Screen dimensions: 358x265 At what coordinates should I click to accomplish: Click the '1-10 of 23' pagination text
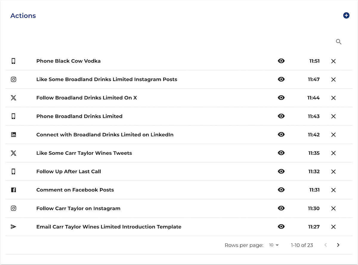point(302,245)
